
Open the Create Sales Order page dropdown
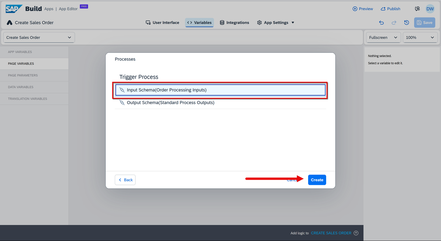(39, 37)
